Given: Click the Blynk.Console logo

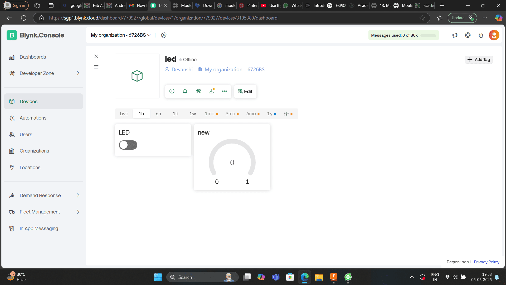Looking at the screenshot, I should [36, 35].
